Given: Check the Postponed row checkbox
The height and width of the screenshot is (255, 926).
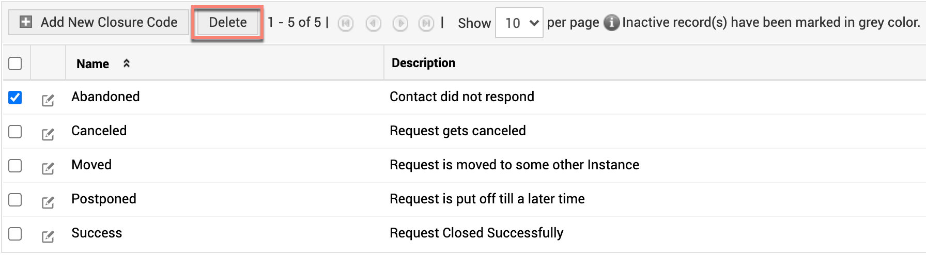Looking at the screenshot, I should click(x=15, y=199).
